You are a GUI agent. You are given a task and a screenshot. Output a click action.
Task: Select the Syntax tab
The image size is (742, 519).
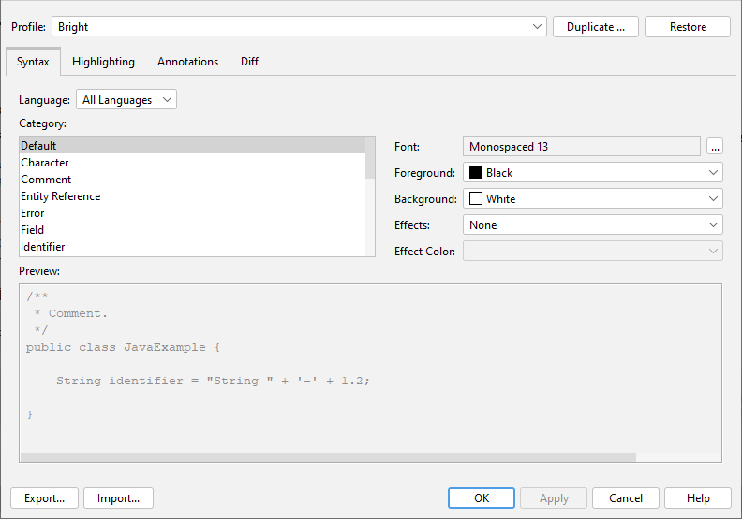[x=33, y=62]
